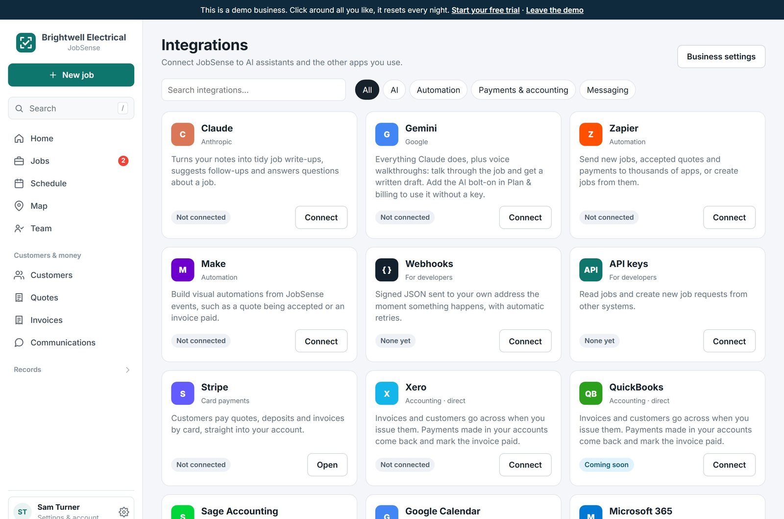Show Messaging integrations

[x=608, y=90]
